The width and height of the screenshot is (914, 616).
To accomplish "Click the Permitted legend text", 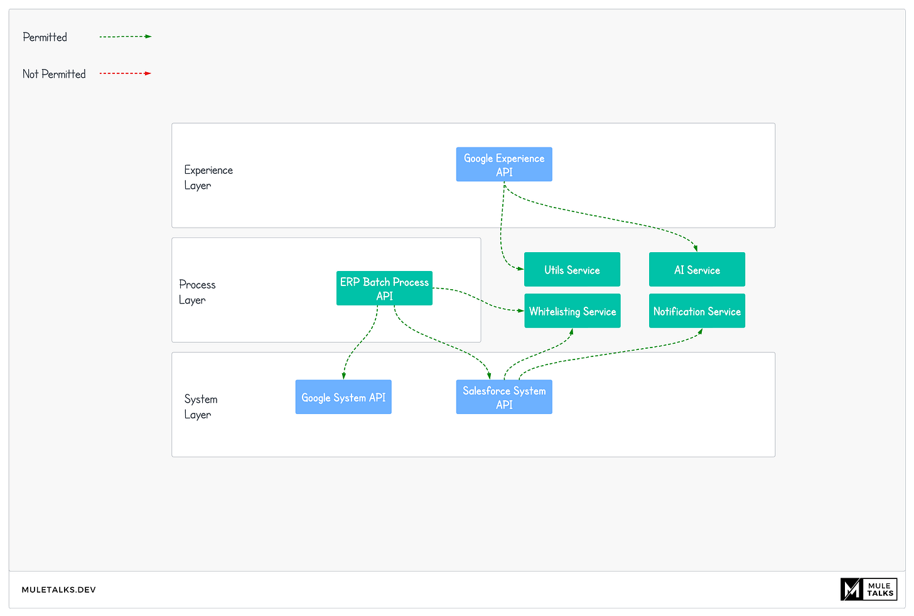I will [x=45, y=37].
